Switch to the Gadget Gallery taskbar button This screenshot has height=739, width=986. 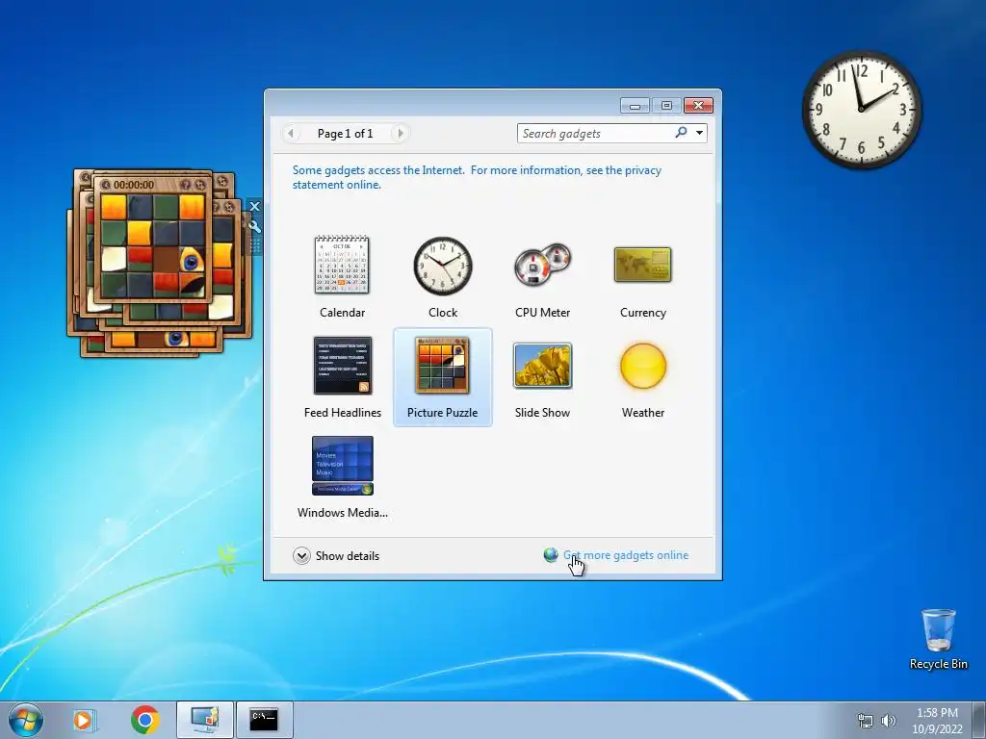click(205, 720)
